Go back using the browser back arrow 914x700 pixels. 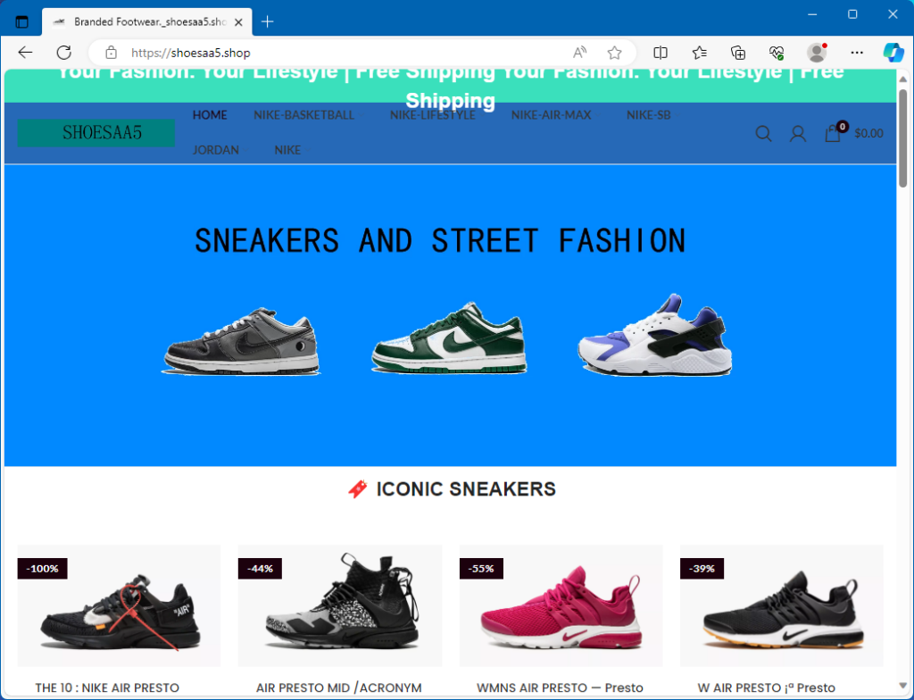point(24,53)
